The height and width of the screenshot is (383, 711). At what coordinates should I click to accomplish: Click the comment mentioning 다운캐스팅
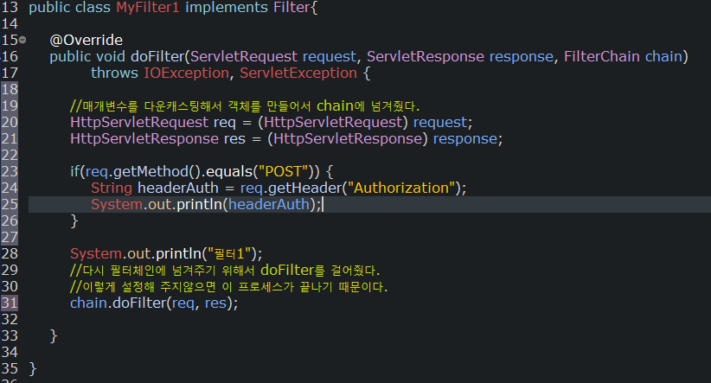point(245,106)
